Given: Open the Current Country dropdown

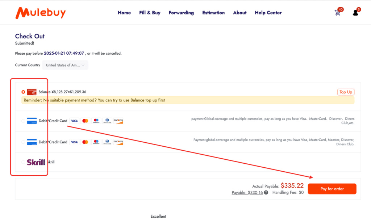Looking at the screenshot, I should 65,65.
